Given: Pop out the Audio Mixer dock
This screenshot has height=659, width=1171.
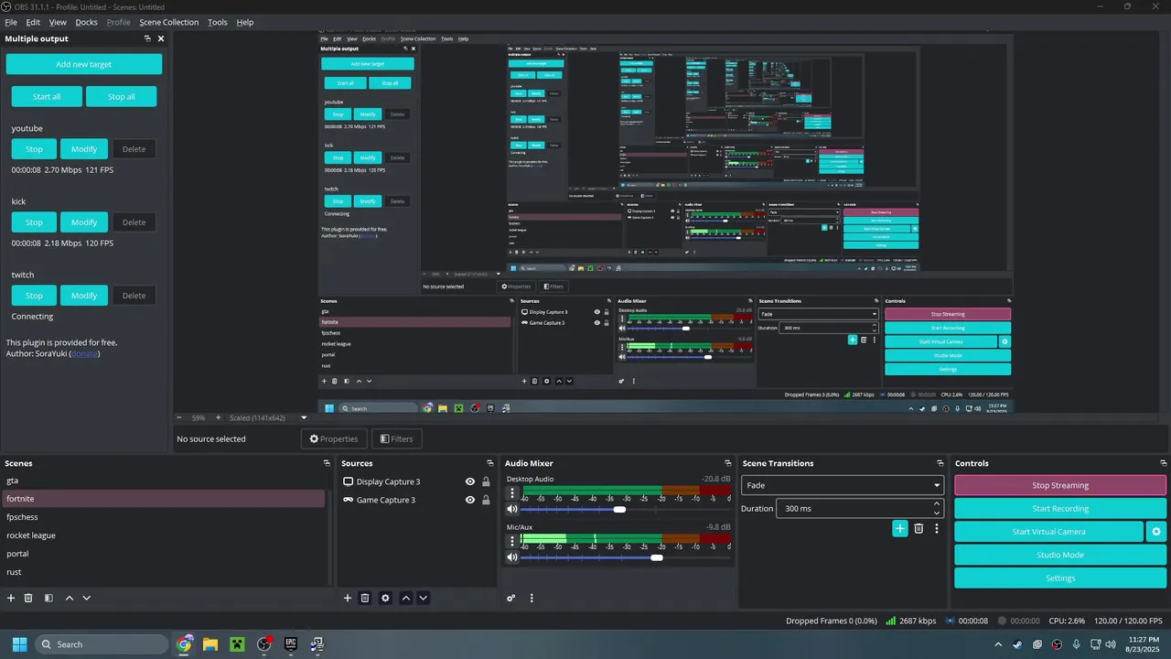Looking at the screenshot, I should (x=728, y=463).
